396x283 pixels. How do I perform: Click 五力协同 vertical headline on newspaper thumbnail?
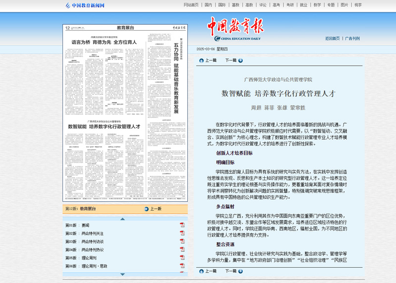176,52
